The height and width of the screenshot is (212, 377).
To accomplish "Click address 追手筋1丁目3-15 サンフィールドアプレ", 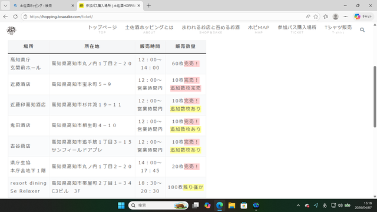I will coord(92,146).
